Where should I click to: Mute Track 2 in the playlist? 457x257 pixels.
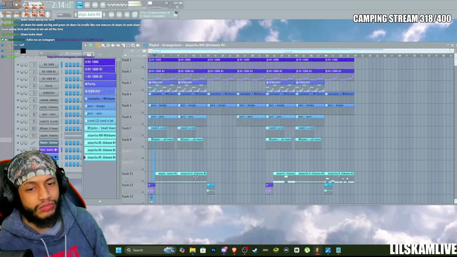143,79
